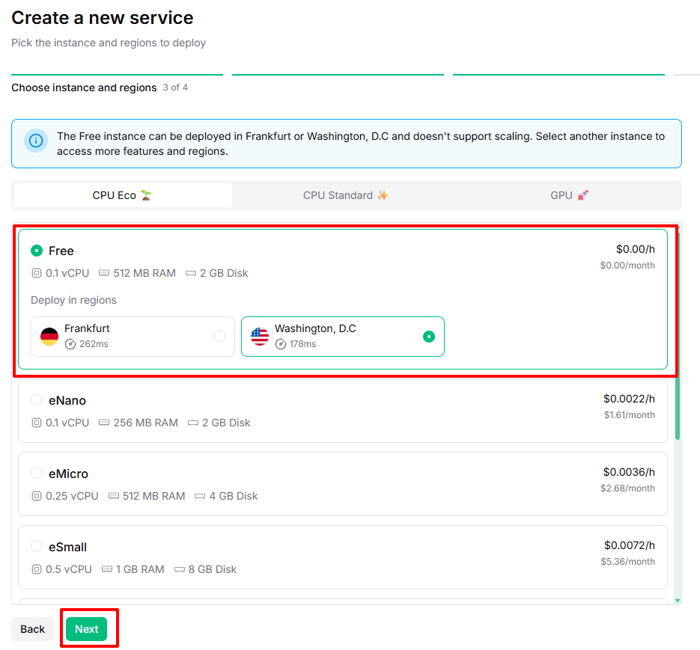
Task: Select the eNano instance radio button
Action: pyautogui.click(x=37, y=400)
